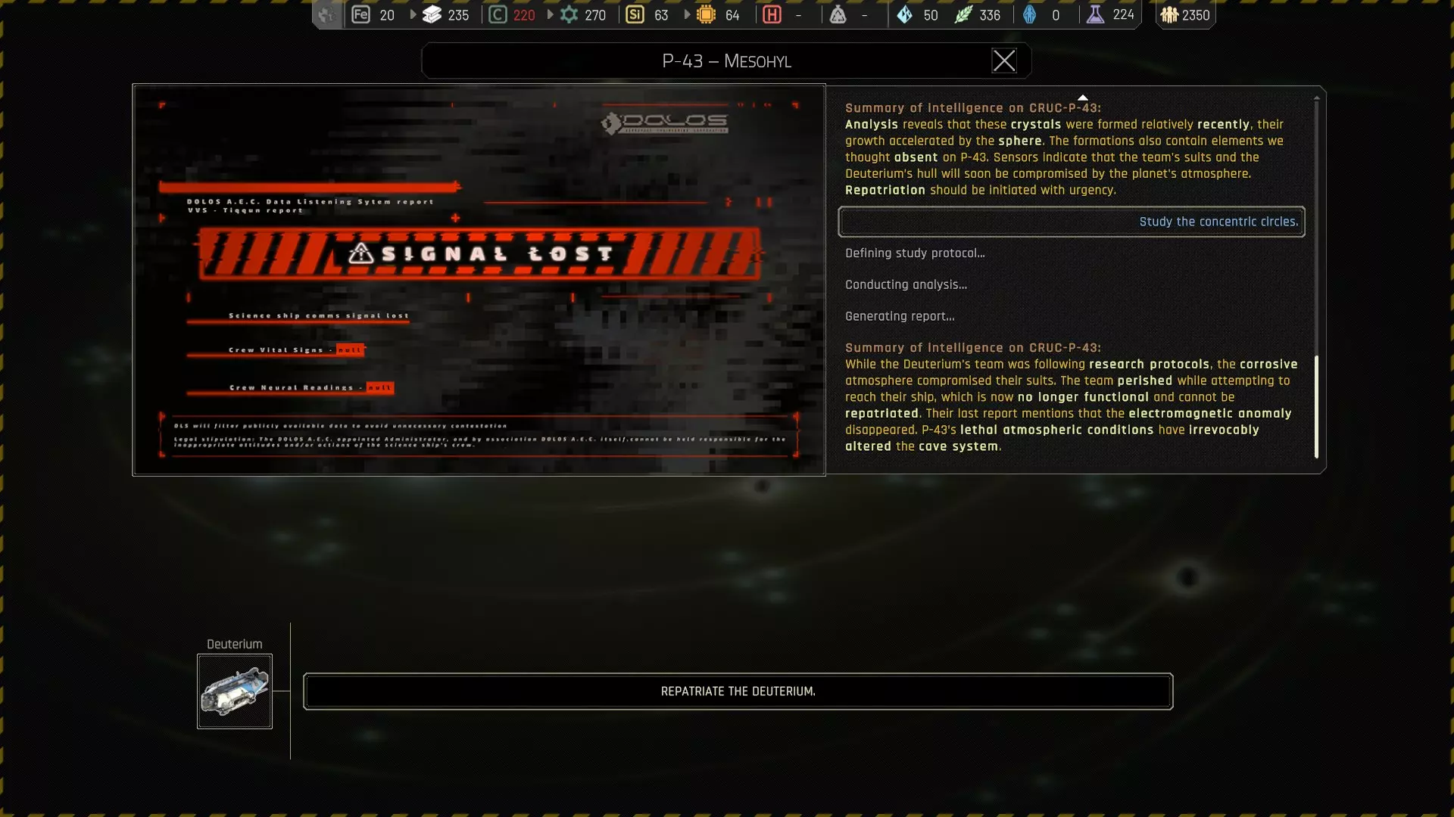The image size is (1454, 817).
Task: Expand the arrow between carbon and gears
Action: coord(550,14)
